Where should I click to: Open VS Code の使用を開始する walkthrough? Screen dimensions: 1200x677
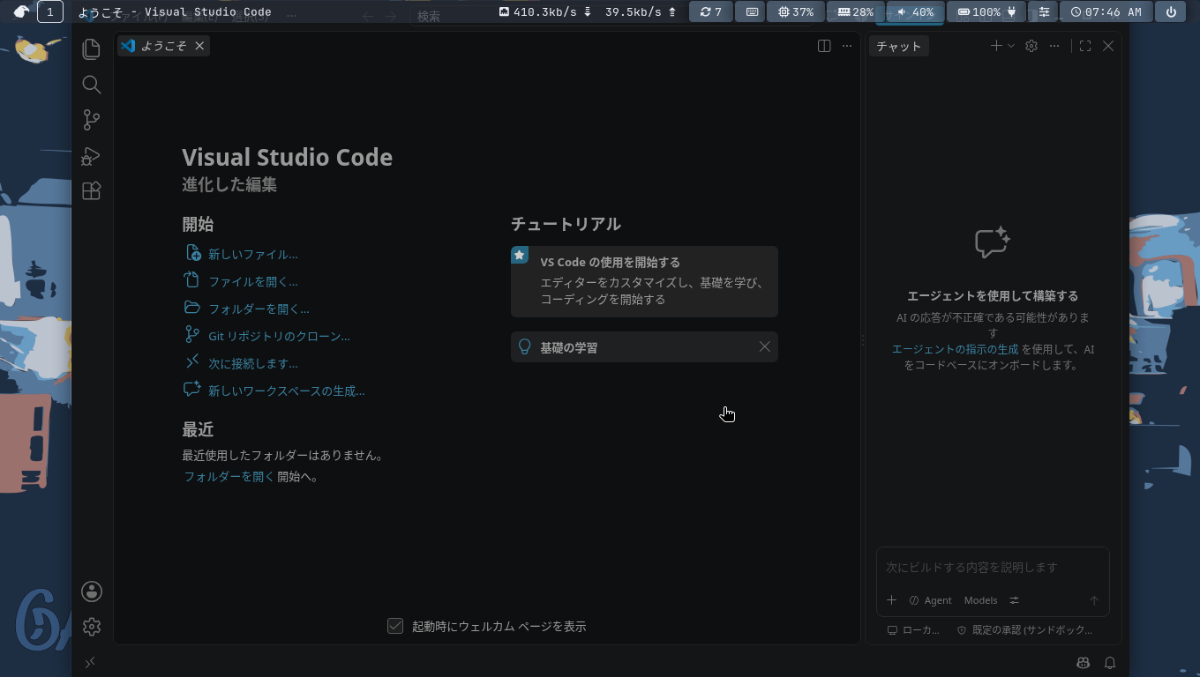(644, 281)
